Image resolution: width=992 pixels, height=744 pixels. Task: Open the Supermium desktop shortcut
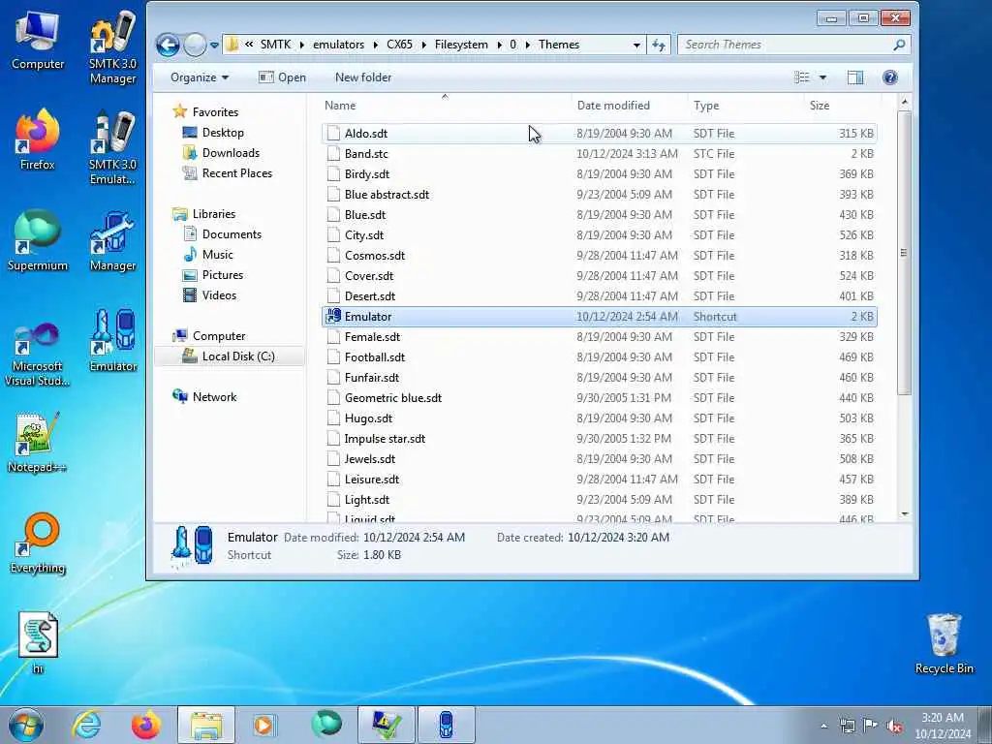(38, 240)
